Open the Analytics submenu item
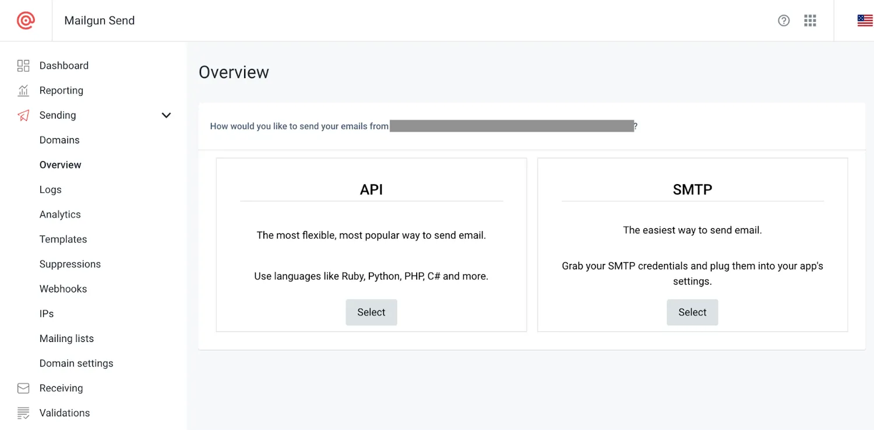The width and height of the screenshot is (874, 430). click(x=60, y=214)
